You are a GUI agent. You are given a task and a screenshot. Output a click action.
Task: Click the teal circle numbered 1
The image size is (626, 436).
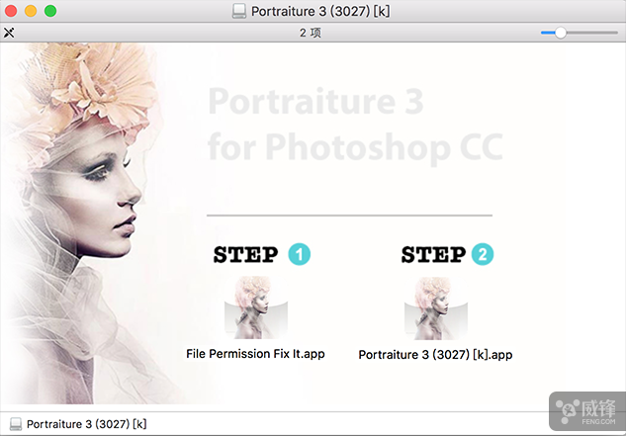point(300,255)
